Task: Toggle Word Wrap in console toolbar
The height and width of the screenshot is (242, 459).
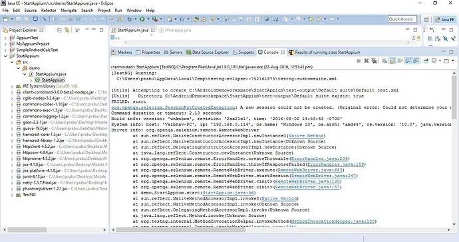Action: click(x=400, y=61)
